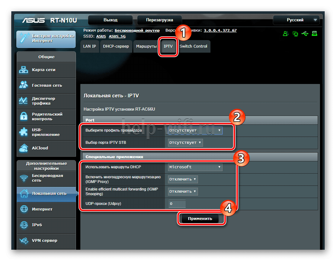Click the IPv6 sidebar icon

coord(24,225)
